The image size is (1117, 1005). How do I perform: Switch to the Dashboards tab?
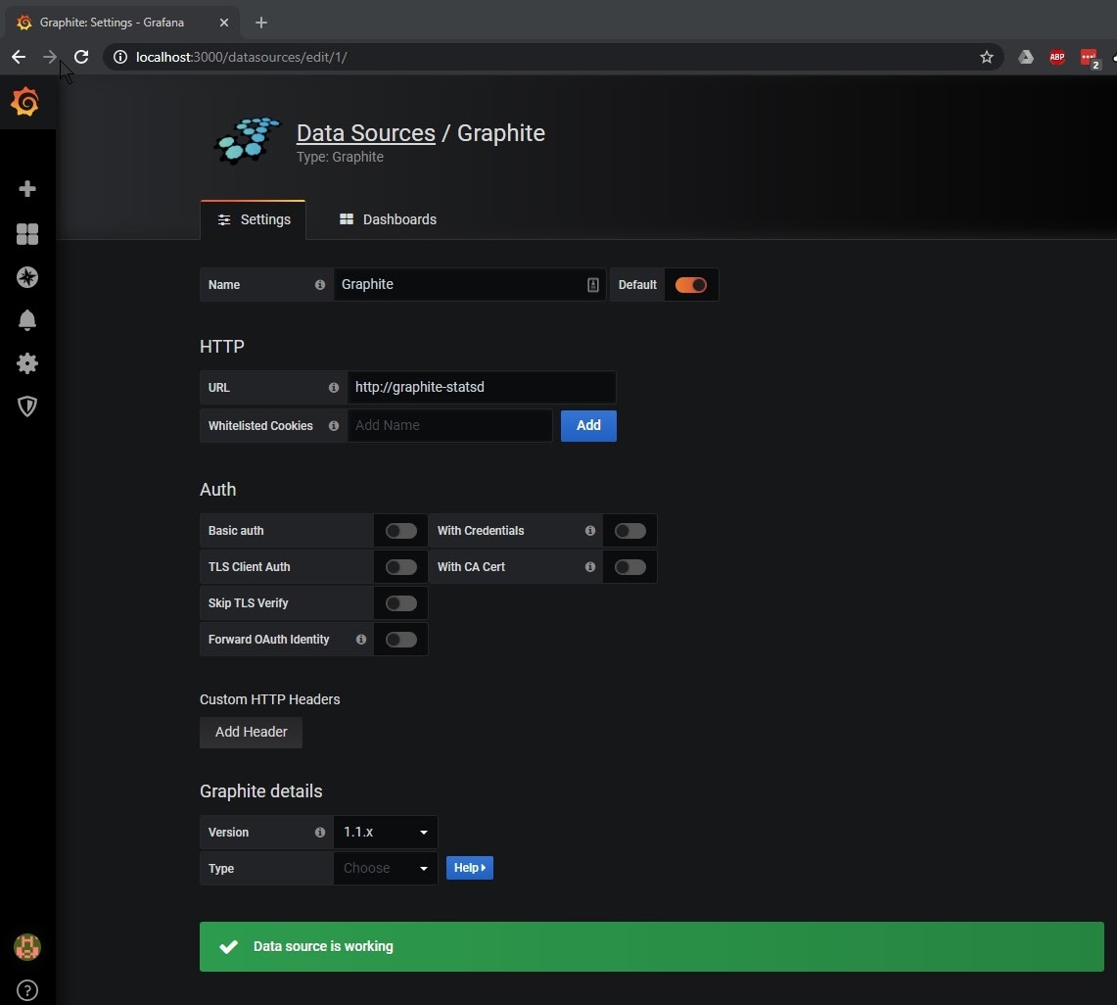[389, 219]
